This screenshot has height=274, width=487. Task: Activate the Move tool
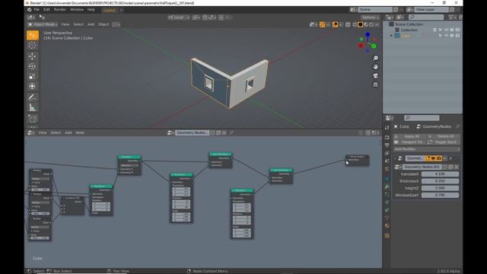click(32, 56)
